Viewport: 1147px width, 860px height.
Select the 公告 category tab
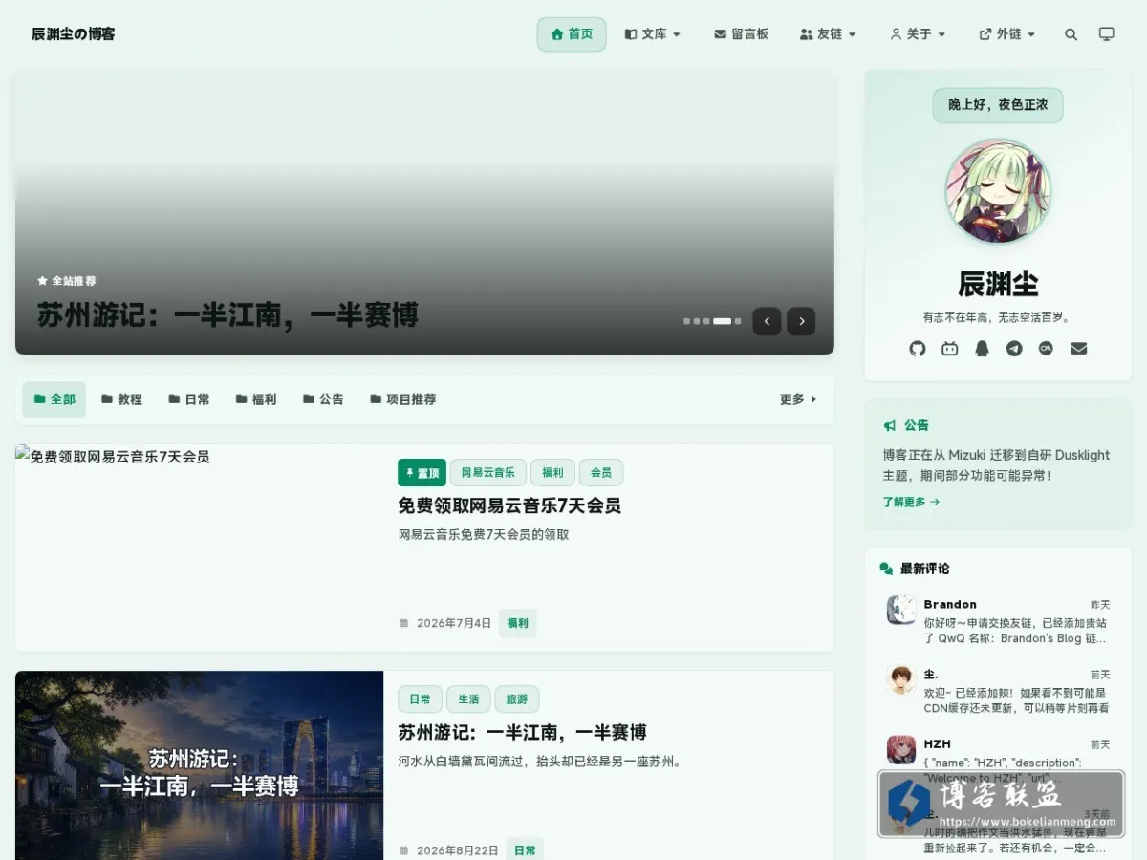pos(323,399)
